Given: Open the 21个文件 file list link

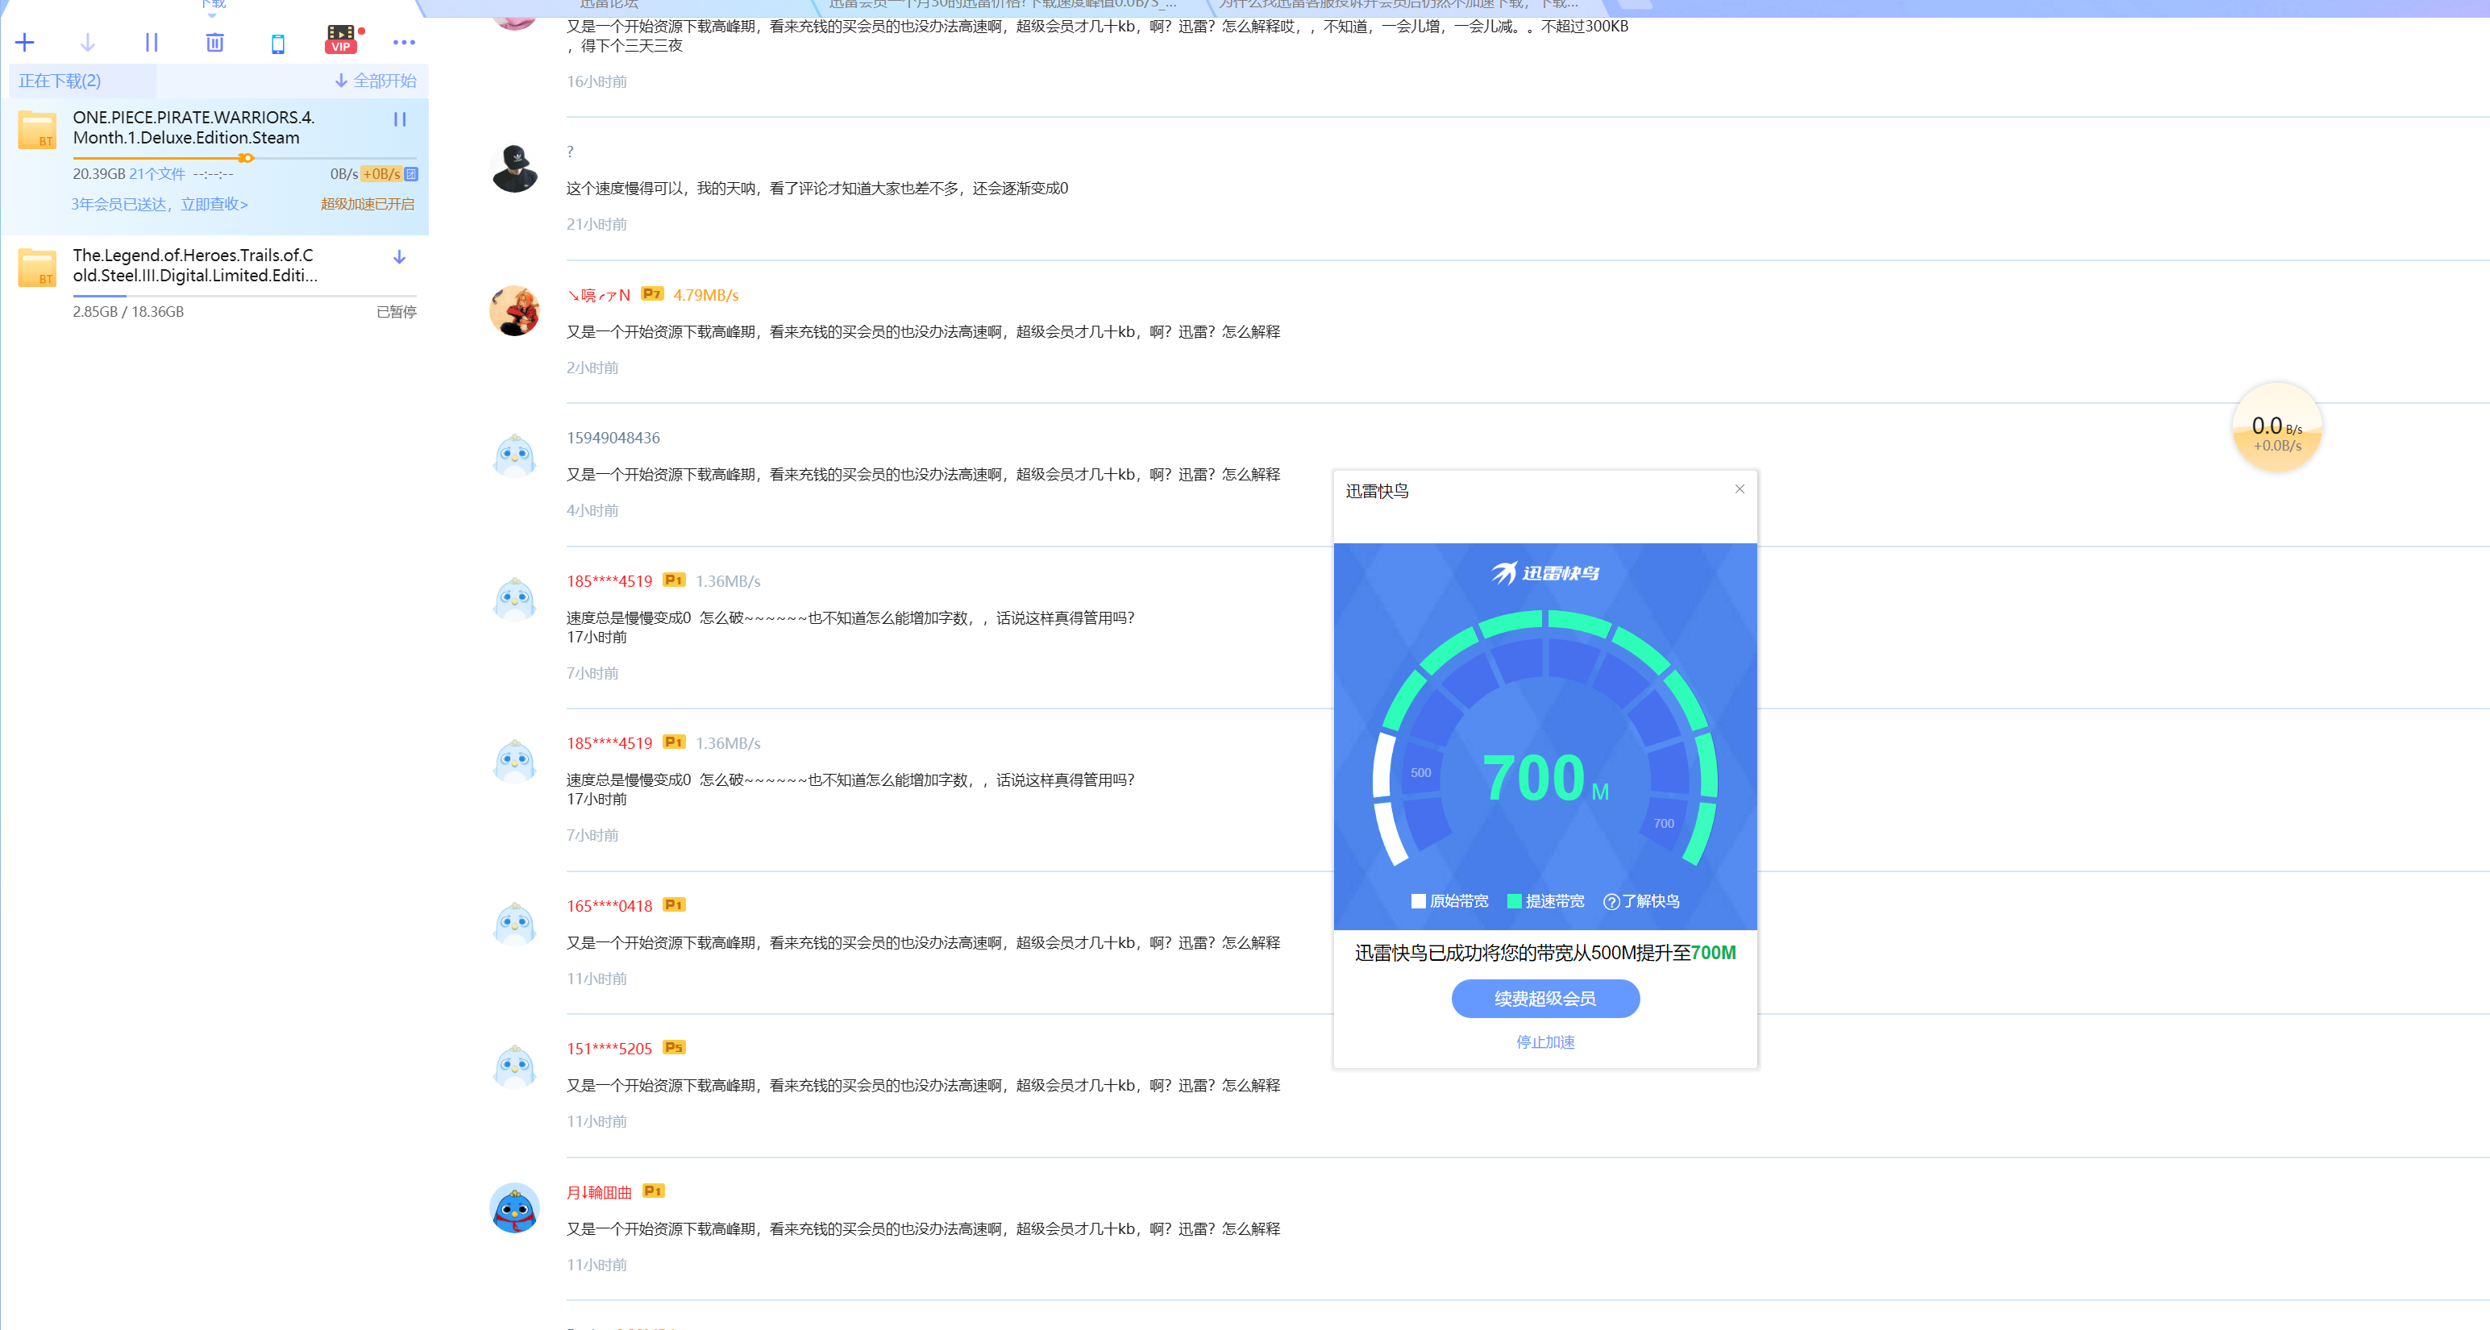Looking at the screenshot, I should coord(156,174).
